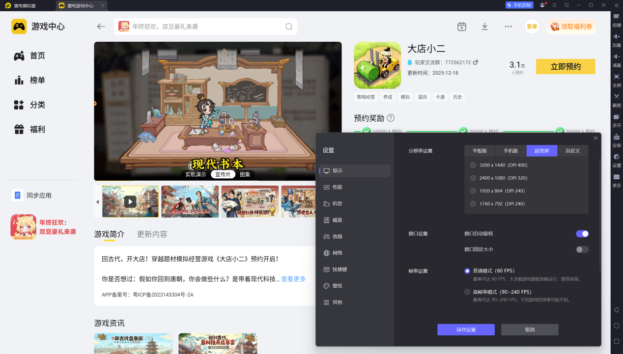Click the install APK (安装) icon

coord(616,137)
